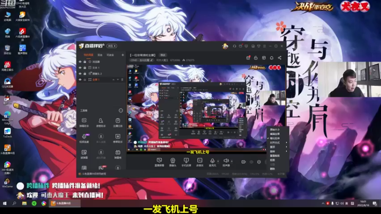Choose 删除 from the context menu
Viewport: 381px width, 214px height.
272,169
